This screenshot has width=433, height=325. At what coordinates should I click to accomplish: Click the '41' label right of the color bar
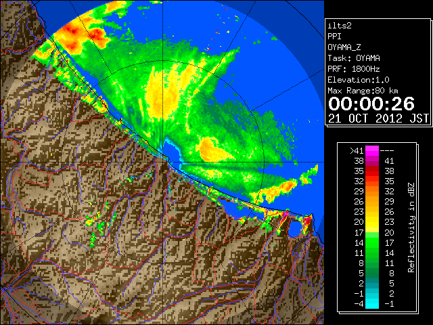click(389, 161)
